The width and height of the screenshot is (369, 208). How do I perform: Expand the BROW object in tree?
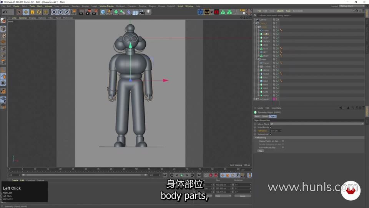pos(258,70)
